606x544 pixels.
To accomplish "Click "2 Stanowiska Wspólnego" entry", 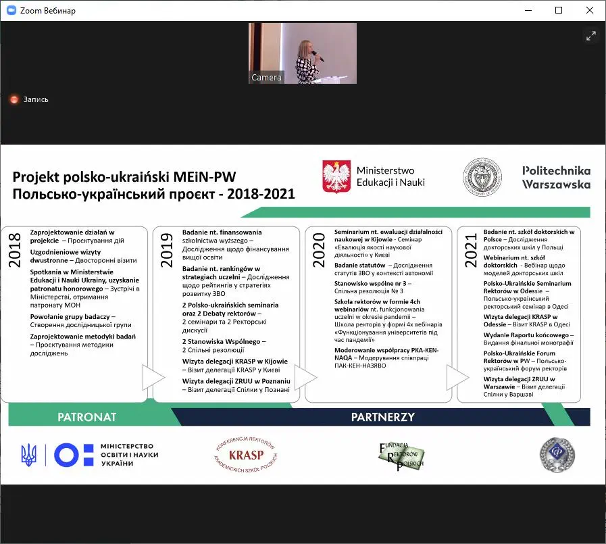I will coord(222,342).
